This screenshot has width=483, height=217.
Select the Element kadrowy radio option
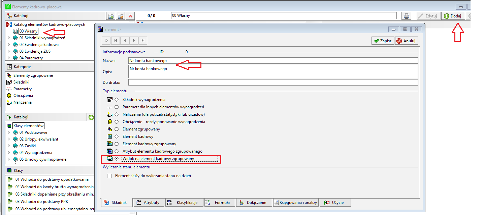(117, 137)
